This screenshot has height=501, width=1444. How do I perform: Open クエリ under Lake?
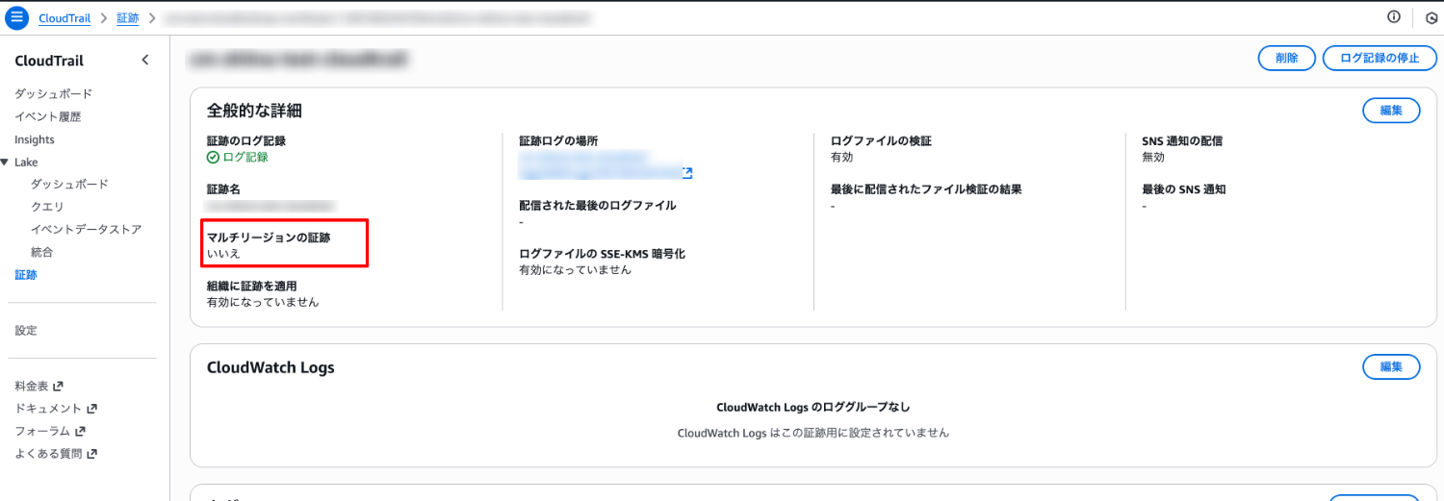click(x=47, y=207)
